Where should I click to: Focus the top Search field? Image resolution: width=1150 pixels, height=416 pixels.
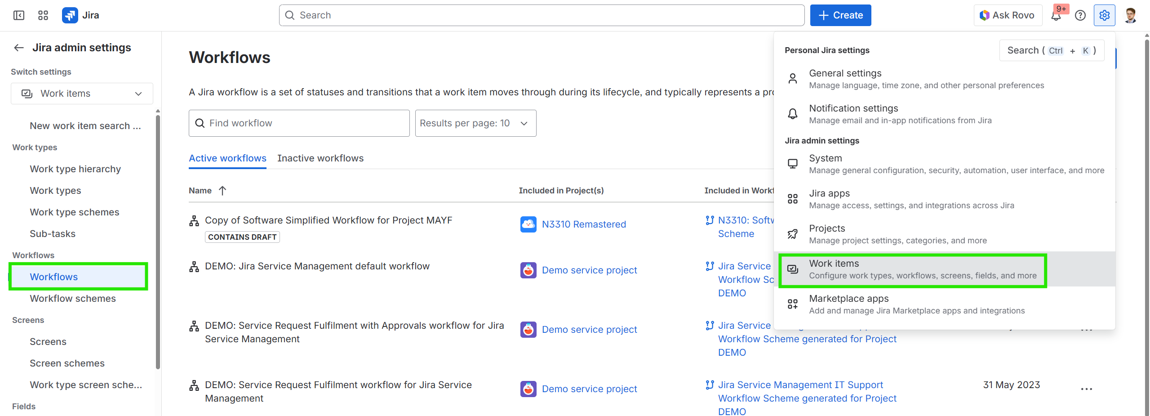[x=542, y=15]
